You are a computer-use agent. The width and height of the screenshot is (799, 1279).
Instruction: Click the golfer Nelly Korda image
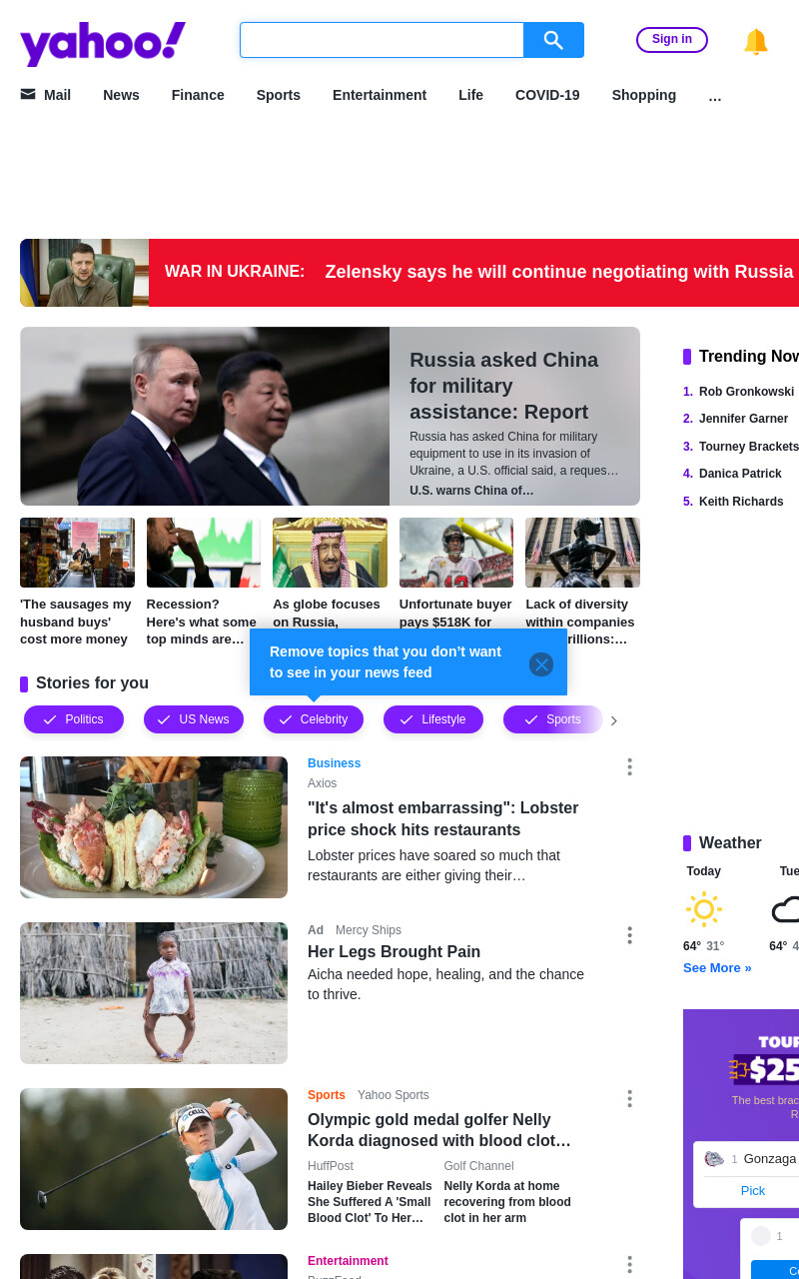point(154,1159)
